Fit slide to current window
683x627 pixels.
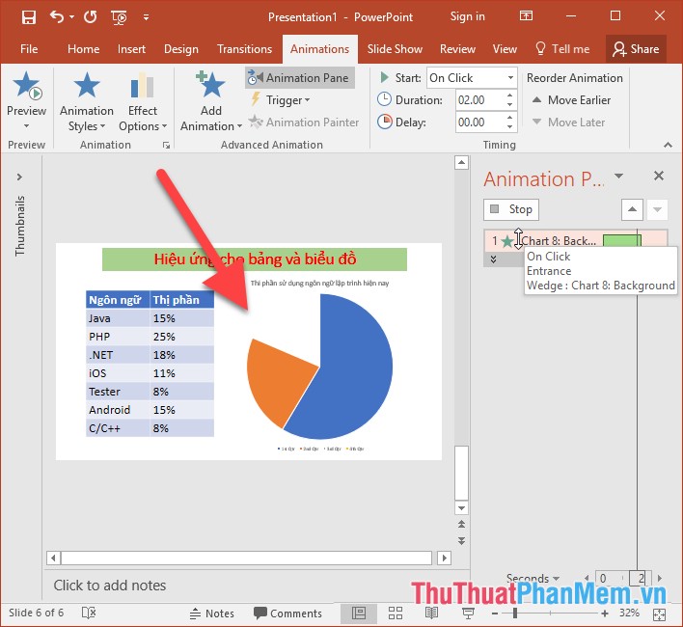tap(659, 614)
